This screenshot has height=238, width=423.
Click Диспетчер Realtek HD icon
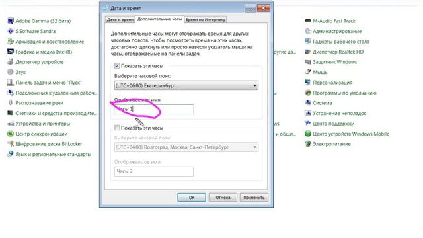[308, 52]
